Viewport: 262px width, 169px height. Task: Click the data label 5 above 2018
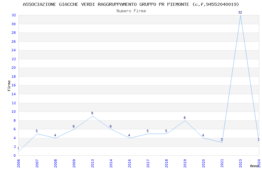166,131
